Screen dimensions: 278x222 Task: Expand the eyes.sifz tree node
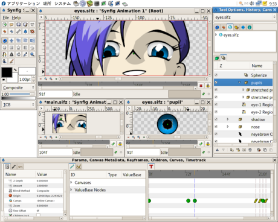tap(216, 35)
